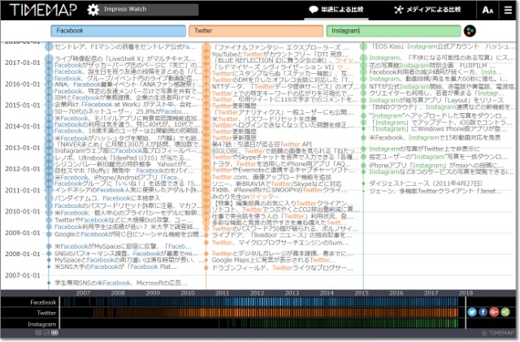
Task: Open the settings gear icon
Action: pos(93,10)
